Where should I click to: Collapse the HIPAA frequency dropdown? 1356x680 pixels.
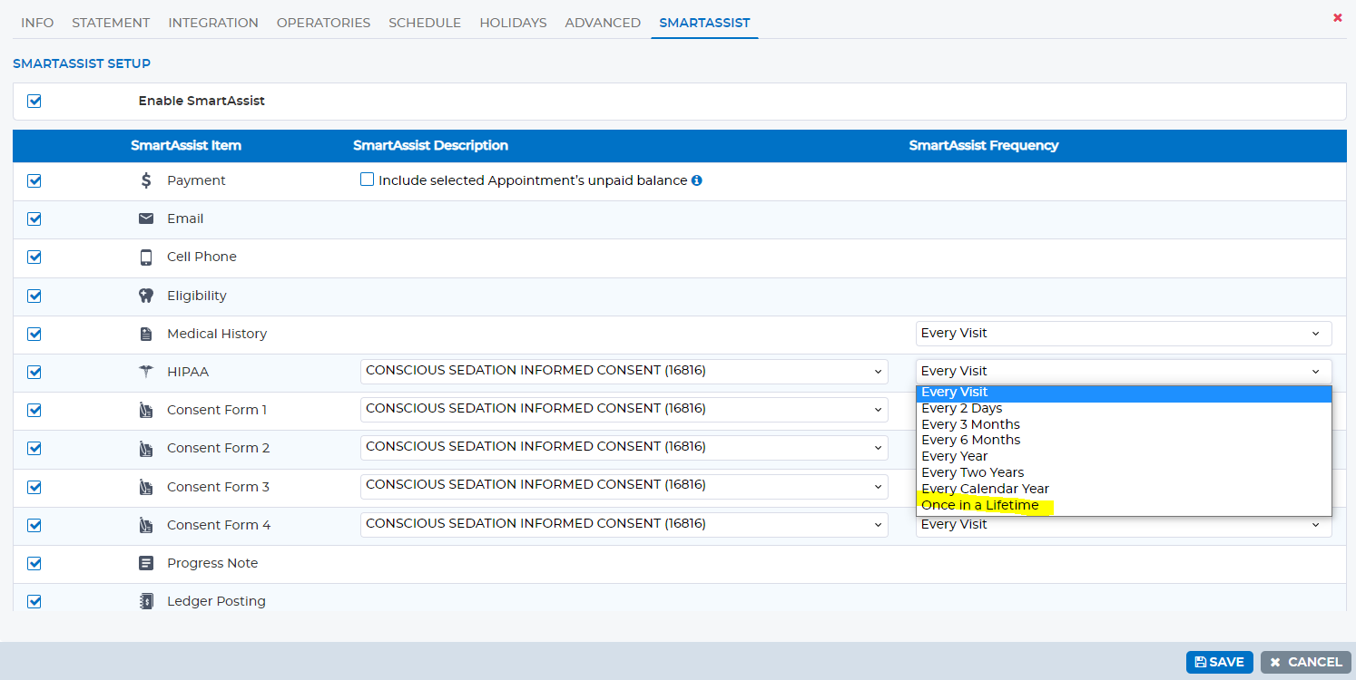[x=1124, y=371]
